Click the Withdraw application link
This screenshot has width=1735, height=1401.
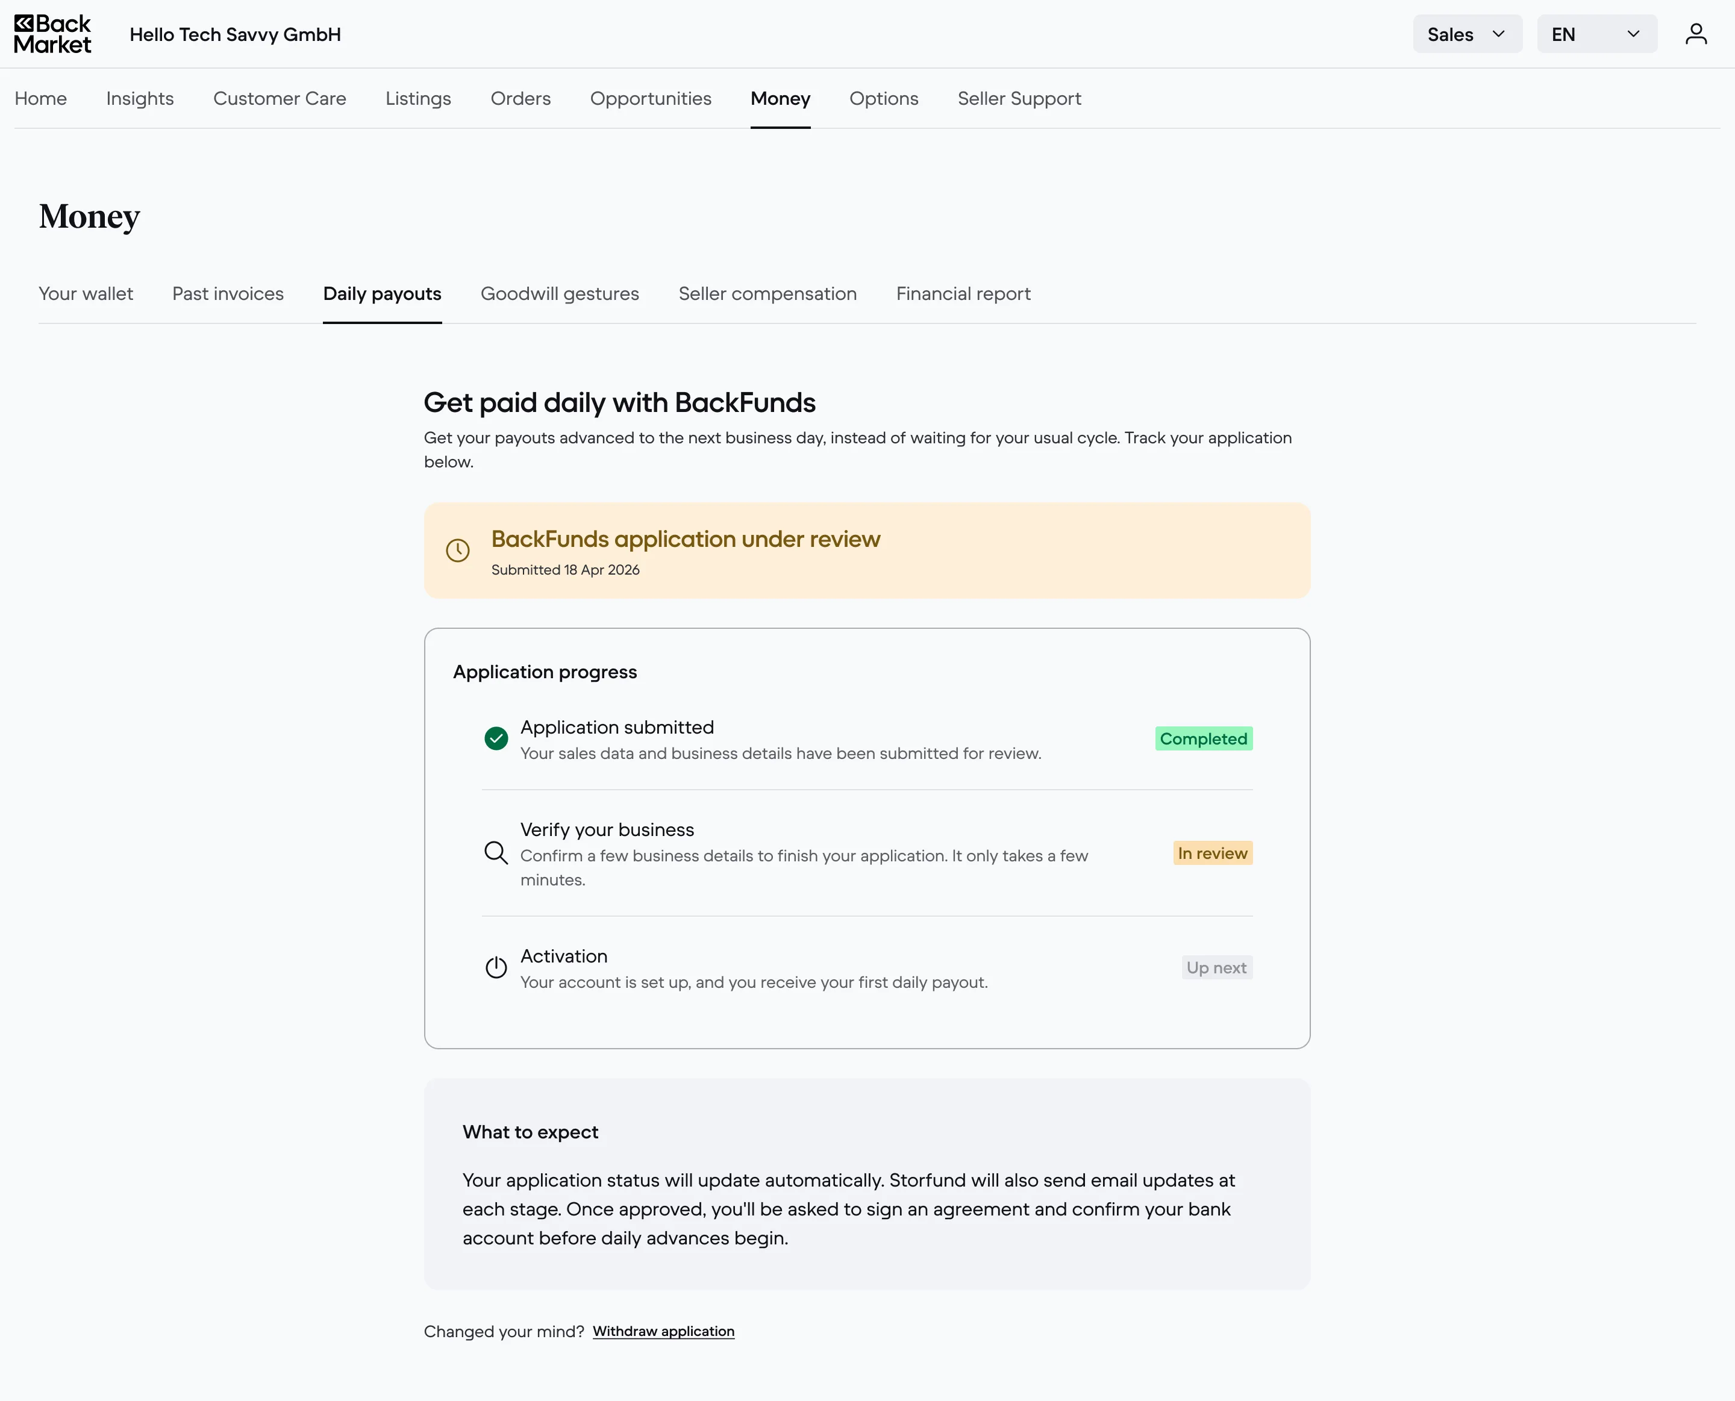coord(663,1331)
